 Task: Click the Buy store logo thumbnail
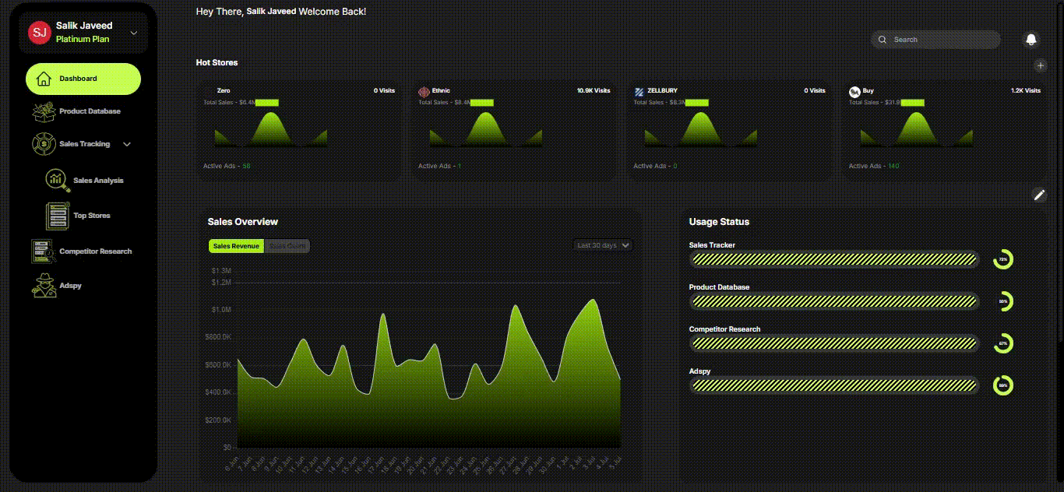(854, 92)
